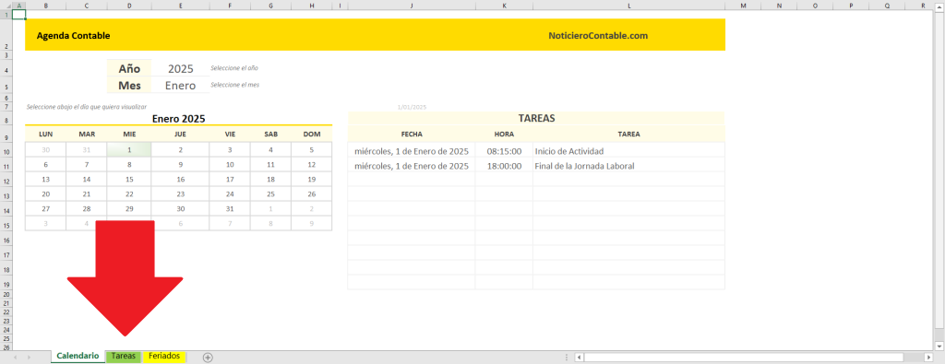
Task: Click the Inicio de Actividad task cell
Action: (x=628, y=151)
